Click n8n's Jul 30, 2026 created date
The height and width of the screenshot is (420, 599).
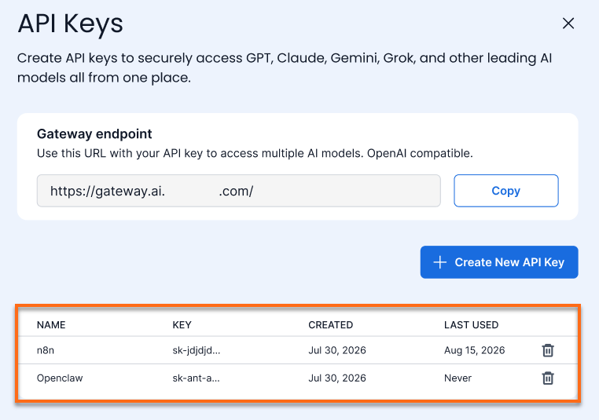click(337, 350)
